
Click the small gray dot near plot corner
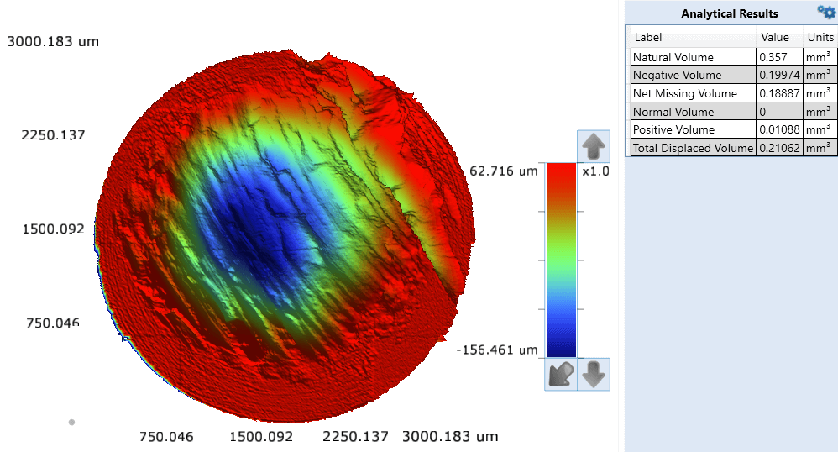(x=71, y=422)
